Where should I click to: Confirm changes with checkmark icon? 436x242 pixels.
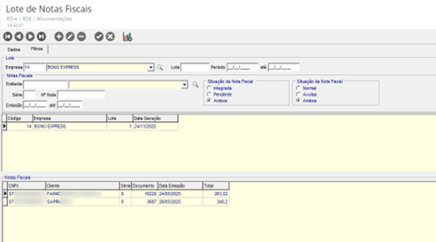(x=99, y=37)
